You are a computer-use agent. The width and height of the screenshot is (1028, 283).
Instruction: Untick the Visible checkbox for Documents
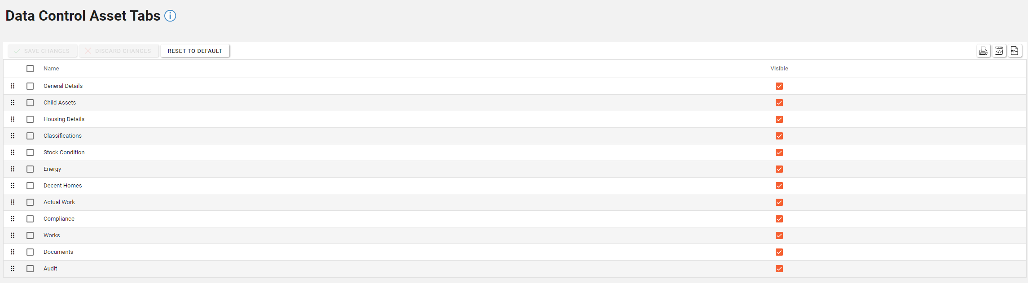click(779, 252)
